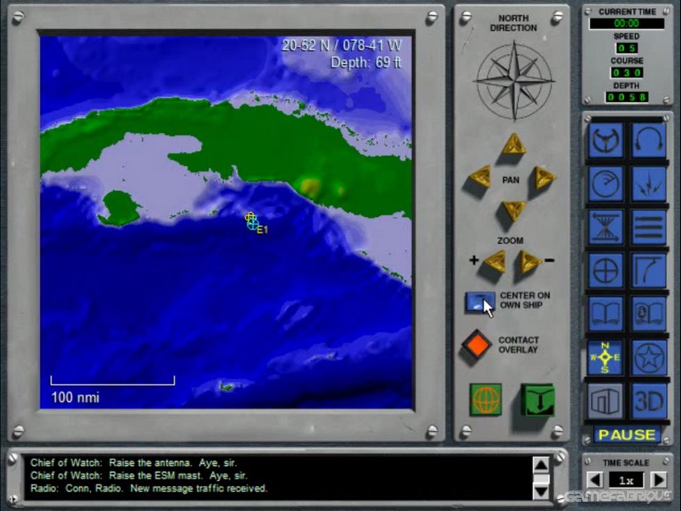
Task: Click the 'Raise the antenna' message line
Action: (133, 463)
